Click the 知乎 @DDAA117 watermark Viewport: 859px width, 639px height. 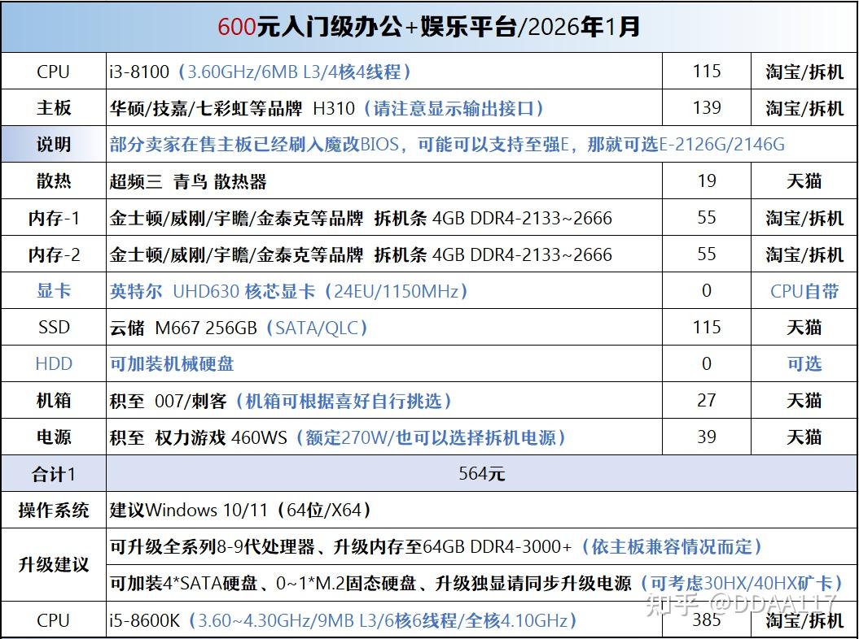(742, 605)
